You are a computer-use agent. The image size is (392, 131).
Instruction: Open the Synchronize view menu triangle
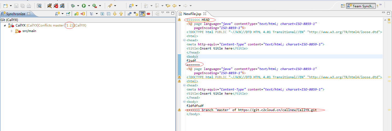[x=163, y=13]
